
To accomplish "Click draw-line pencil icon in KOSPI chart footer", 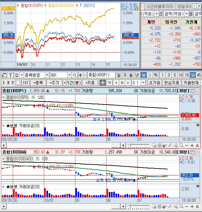I will (x=170, y=146).
